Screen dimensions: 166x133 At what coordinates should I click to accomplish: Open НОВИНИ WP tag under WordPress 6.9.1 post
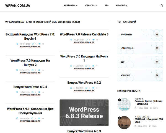pyautogui.click(x=35, y=121)
